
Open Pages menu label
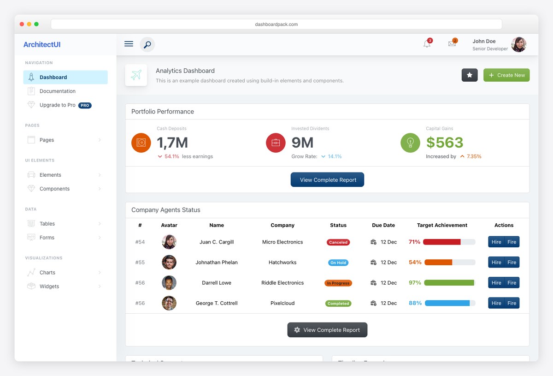pyautogui.click(x=47, y=140)
